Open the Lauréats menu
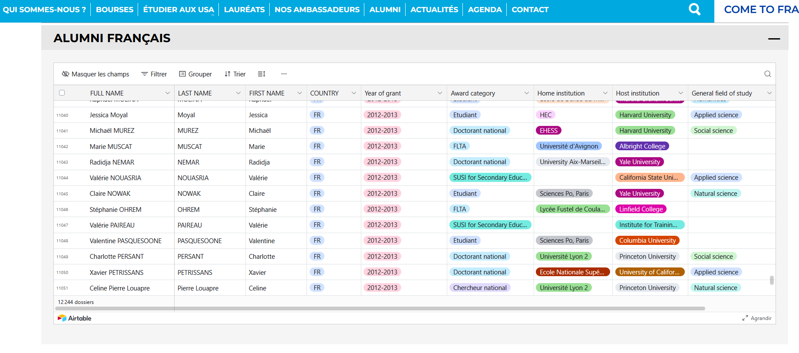The width and height of the screenshot is (799, 353). (244, 10)
